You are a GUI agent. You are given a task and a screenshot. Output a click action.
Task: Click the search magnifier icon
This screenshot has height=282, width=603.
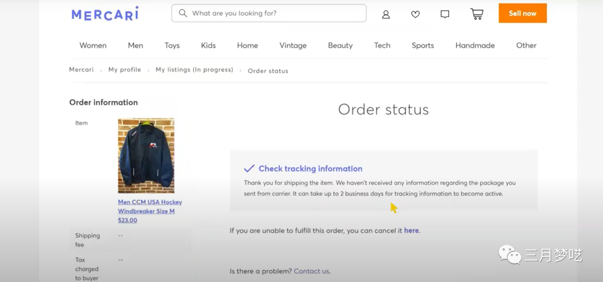pyautogui.click(x=183, y=13)
